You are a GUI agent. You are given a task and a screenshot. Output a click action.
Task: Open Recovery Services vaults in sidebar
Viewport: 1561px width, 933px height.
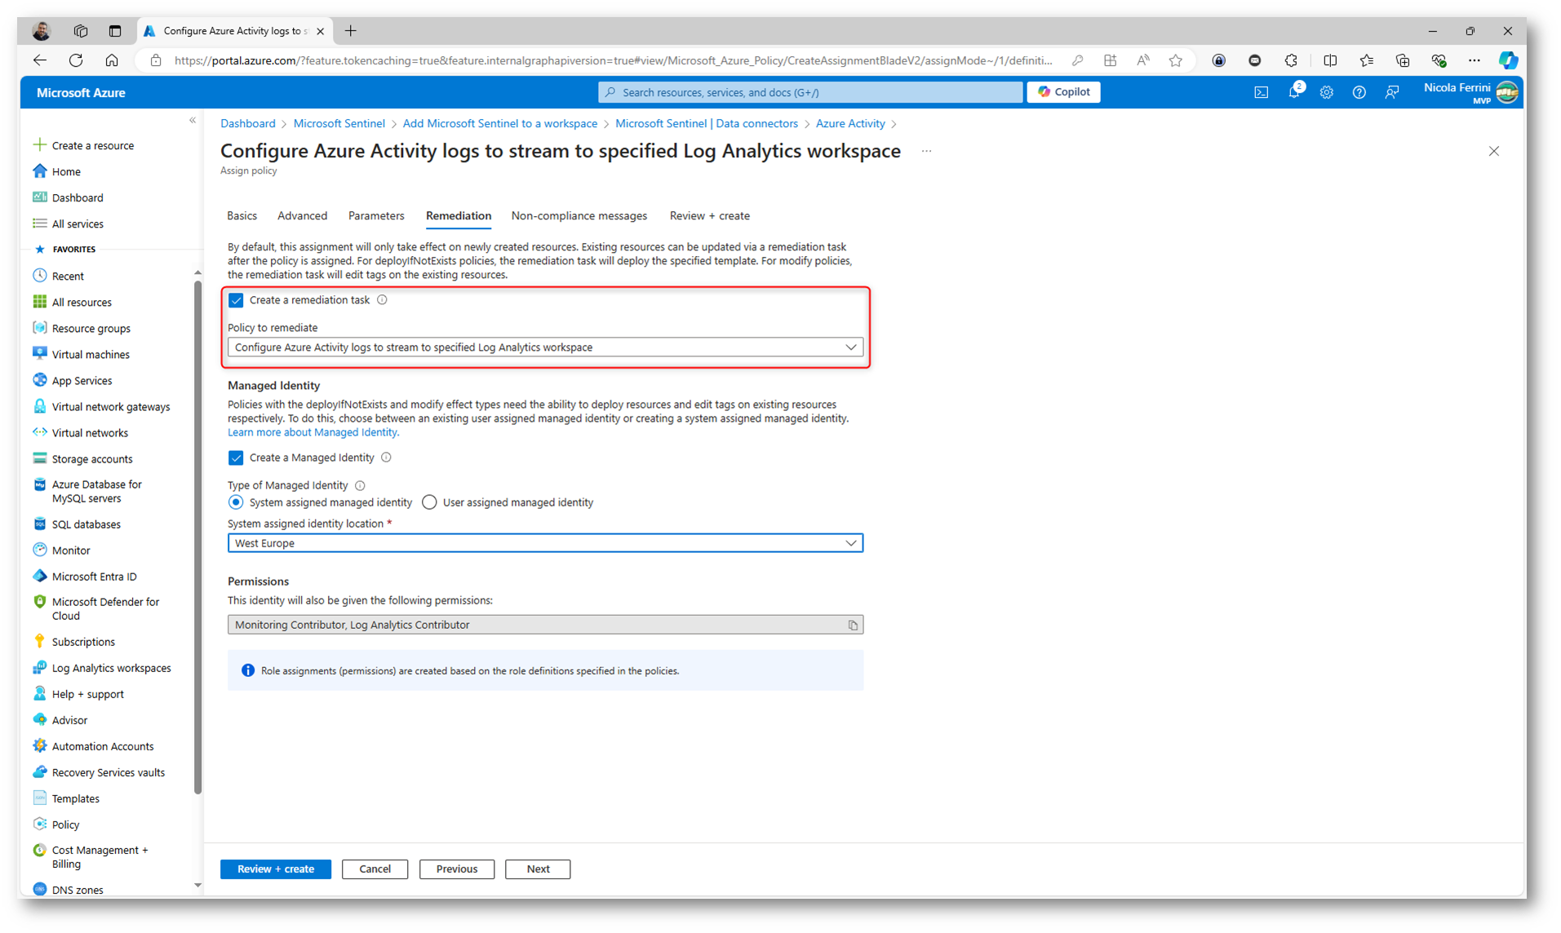click(108, 772)
